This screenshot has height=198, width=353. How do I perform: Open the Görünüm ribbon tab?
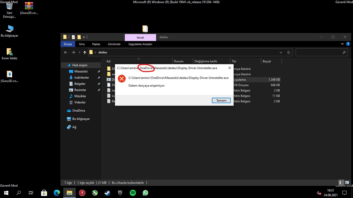pyautogui.click(x=114, y=44)
